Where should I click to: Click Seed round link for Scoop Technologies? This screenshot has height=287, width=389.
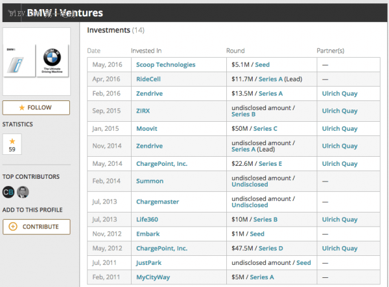click(262, 65)
